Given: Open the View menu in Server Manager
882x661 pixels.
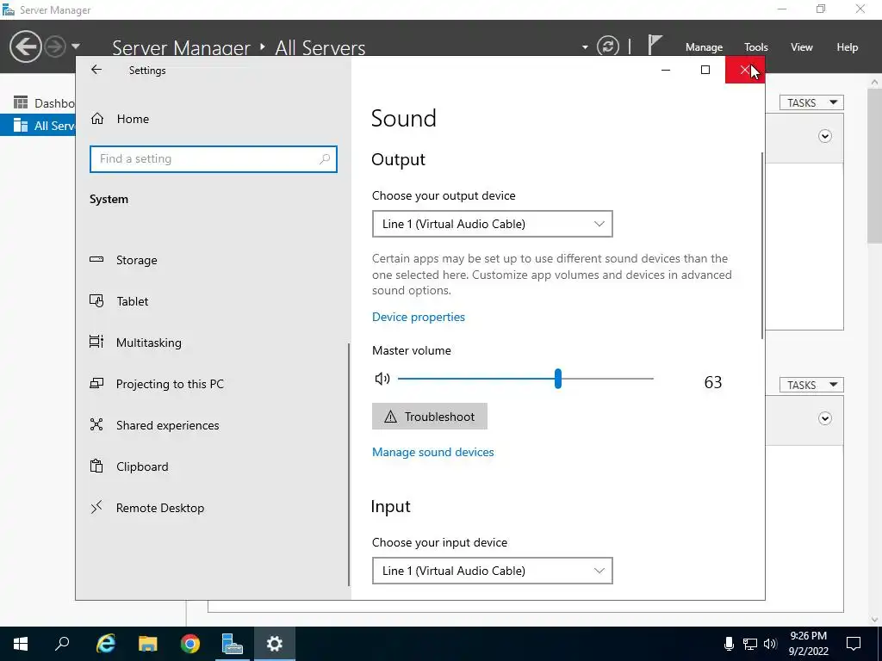Looking at the screenshot, I should (x=802, y=47).
